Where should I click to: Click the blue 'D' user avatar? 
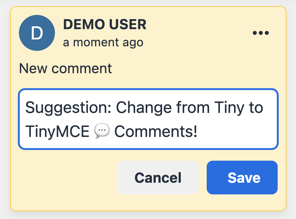tap(37, 33)
